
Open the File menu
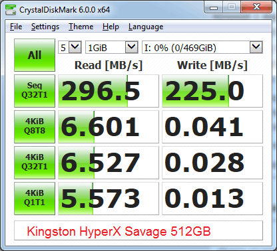(16, 27)
